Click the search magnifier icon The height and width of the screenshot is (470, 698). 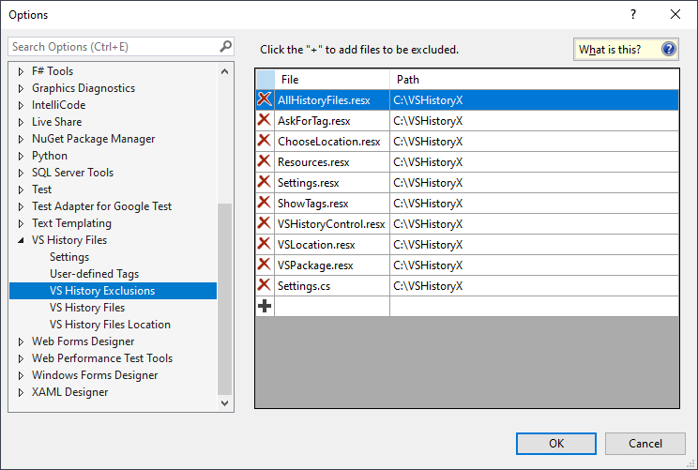click(226, 46)
